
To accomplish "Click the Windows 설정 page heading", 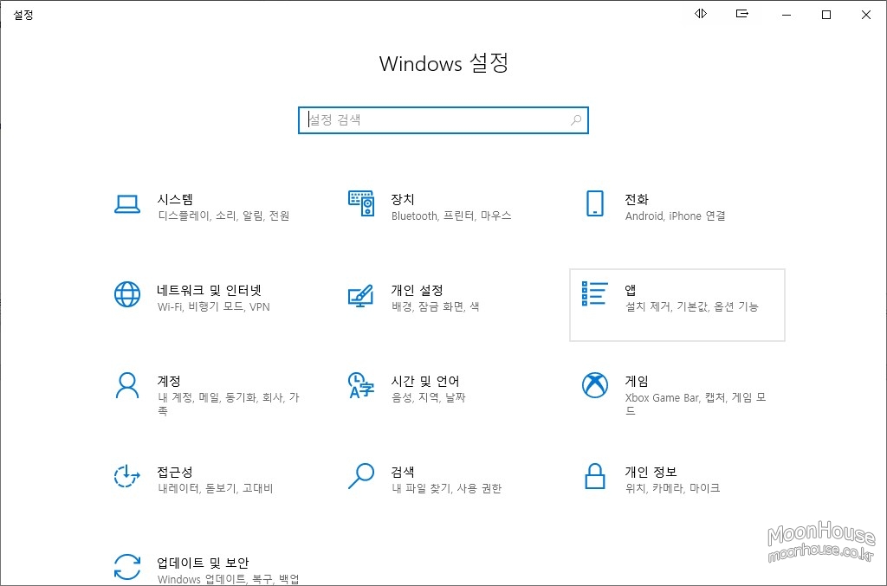I will pyautogui.click(x=443, y=62).
